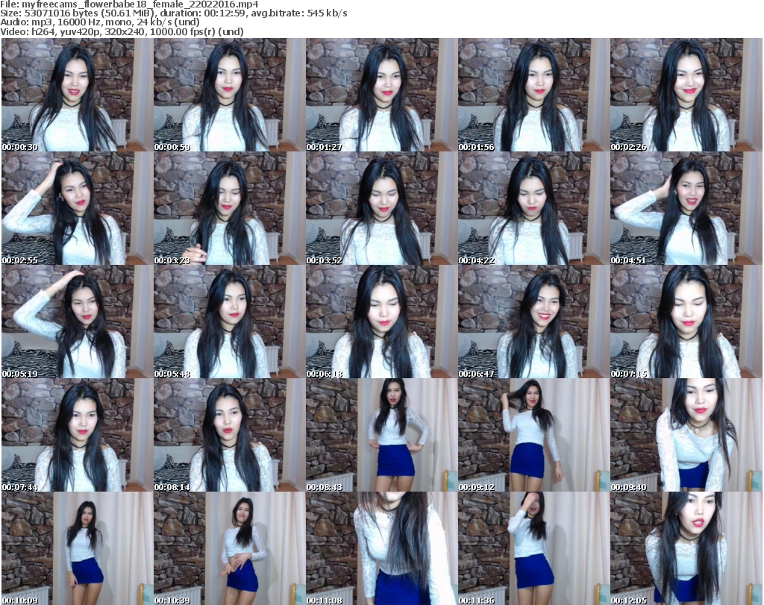Open the thumbnail stamped 00:10:39

[x=230, y=548]
